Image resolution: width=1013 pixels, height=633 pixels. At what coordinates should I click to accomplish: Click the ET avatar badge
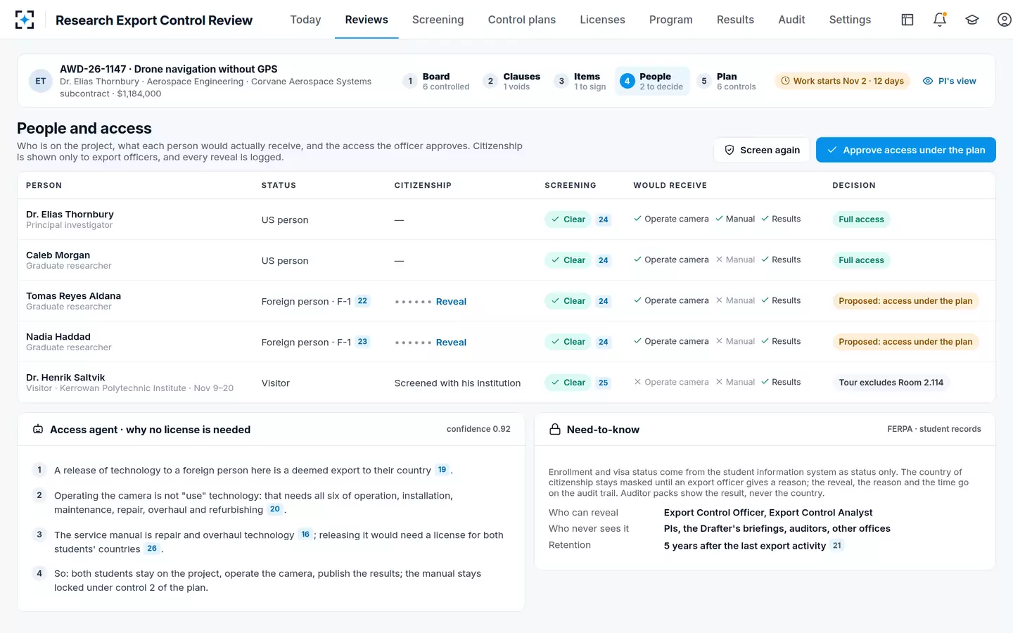41,81
